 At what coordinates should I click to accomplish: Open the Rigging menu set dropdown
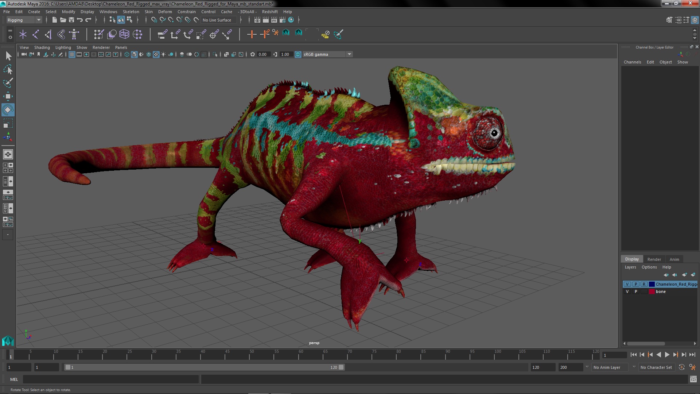click(x=24, y=20)
